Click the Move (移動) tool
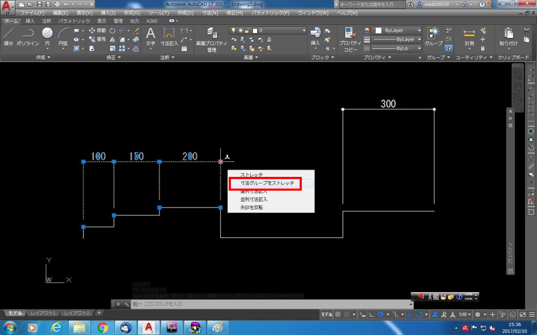The width and height of the screenshot is (537, 335). click(x=98, y=31)
